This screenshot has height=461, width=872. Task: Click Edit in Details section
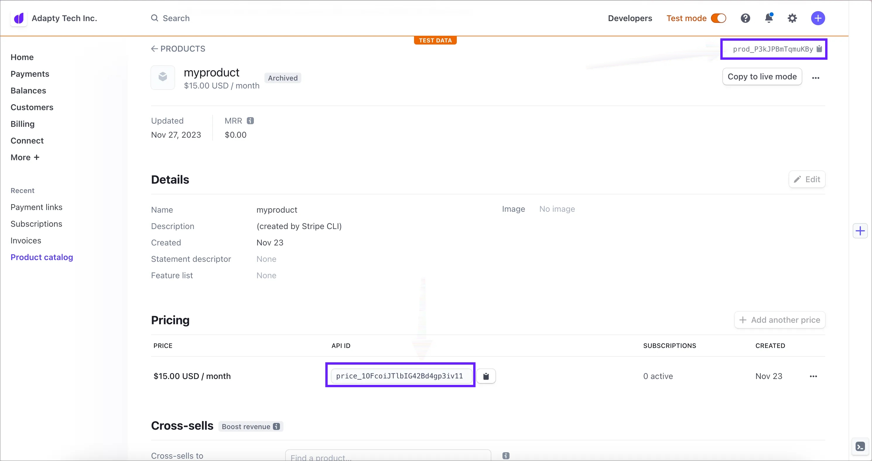tap(807, 179)
